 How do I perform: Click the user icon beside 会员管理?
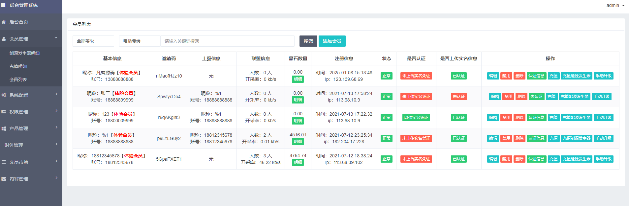[4, 39]
